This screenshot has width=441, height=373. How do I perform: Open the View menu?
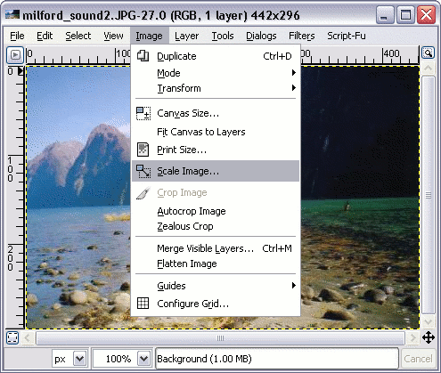tap(113, 36)
